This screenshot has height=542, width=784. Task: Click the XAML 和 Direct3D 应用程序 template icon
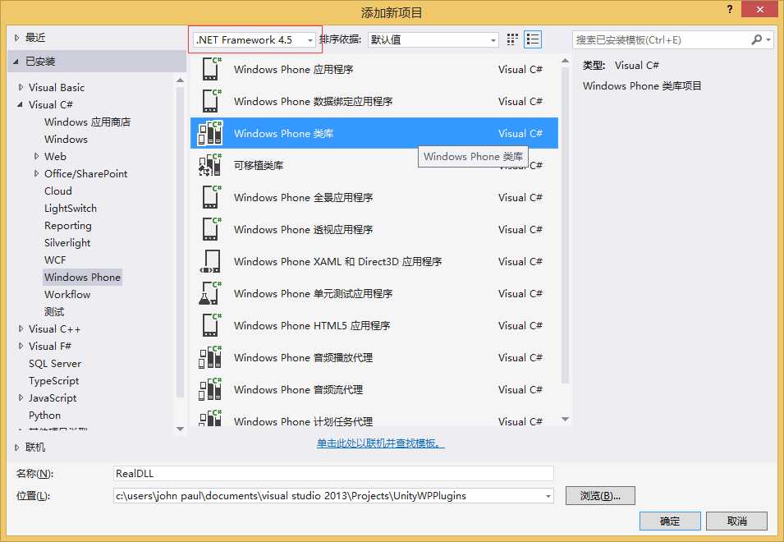210,261
